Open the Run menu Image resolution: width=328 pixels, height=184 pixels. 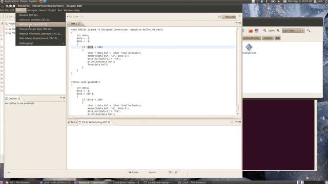(x=60, y=10)
